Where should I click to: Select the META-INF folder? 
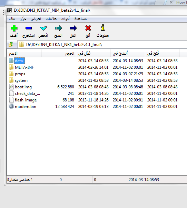24,67
